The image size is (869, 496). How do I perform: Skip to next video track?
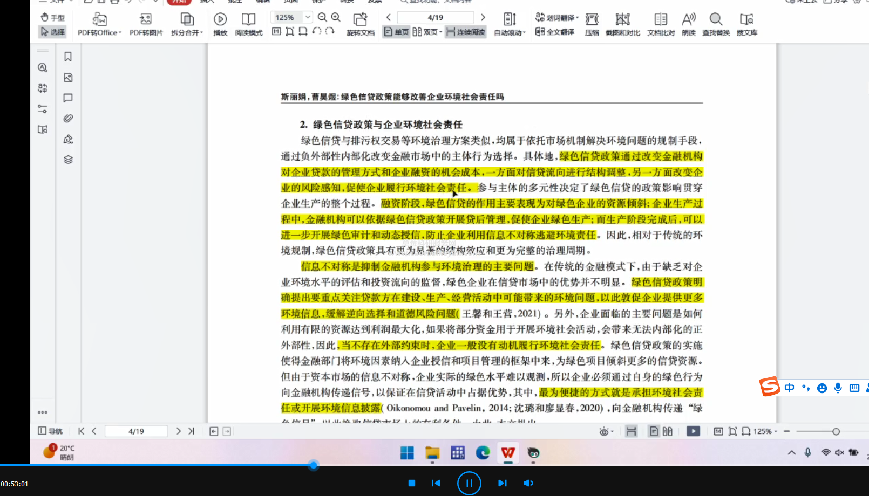pos(503,483)
